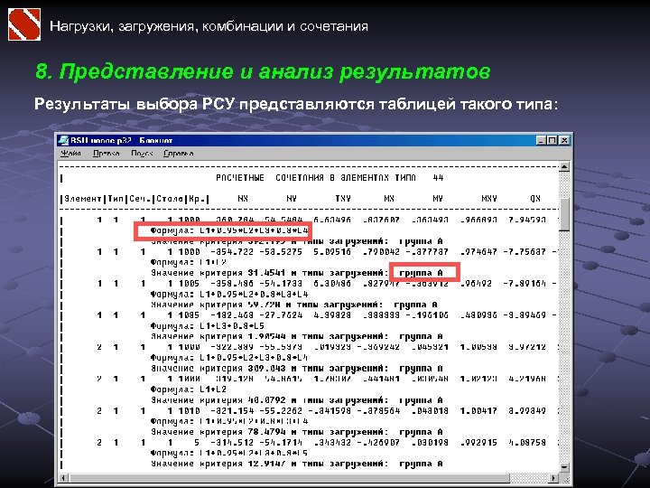Click the horizontal scrollbar right arrow
The image size is (650, 488).
click(553, 478)
